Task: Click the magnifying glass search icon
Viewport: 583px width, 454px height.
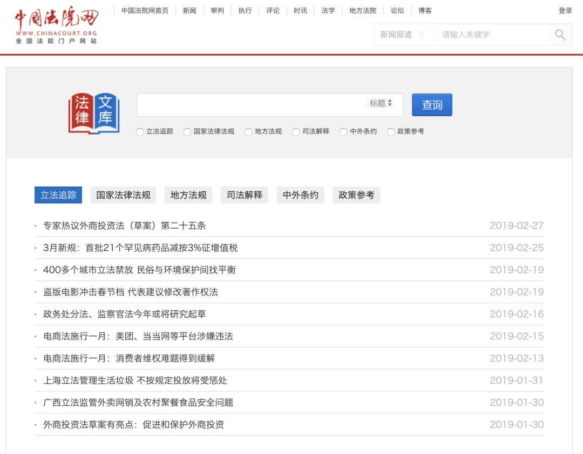Action: click(x=560, y=35)
